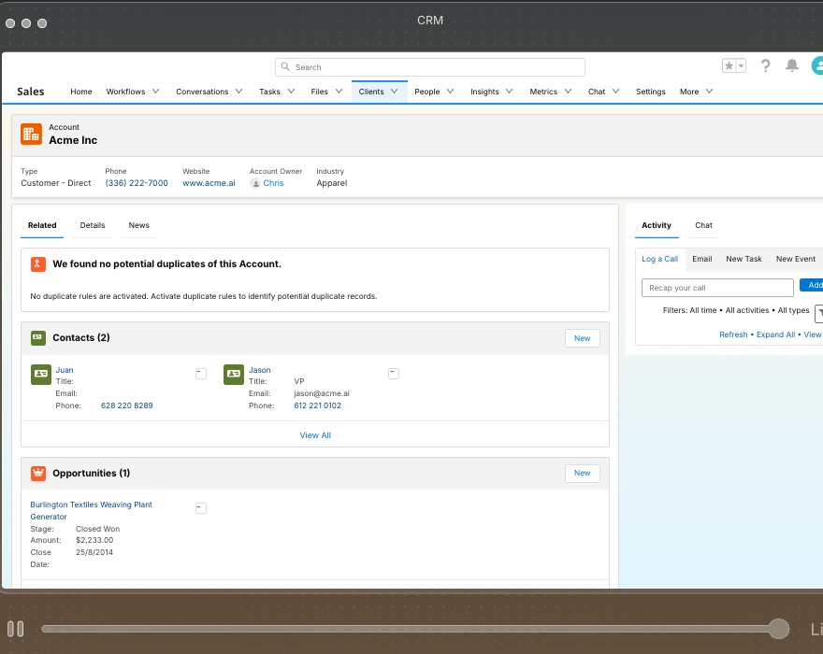Click the green Contacts section icon
Image resolution: width=823 pixels, height=654 pixels.
point(37,338)
